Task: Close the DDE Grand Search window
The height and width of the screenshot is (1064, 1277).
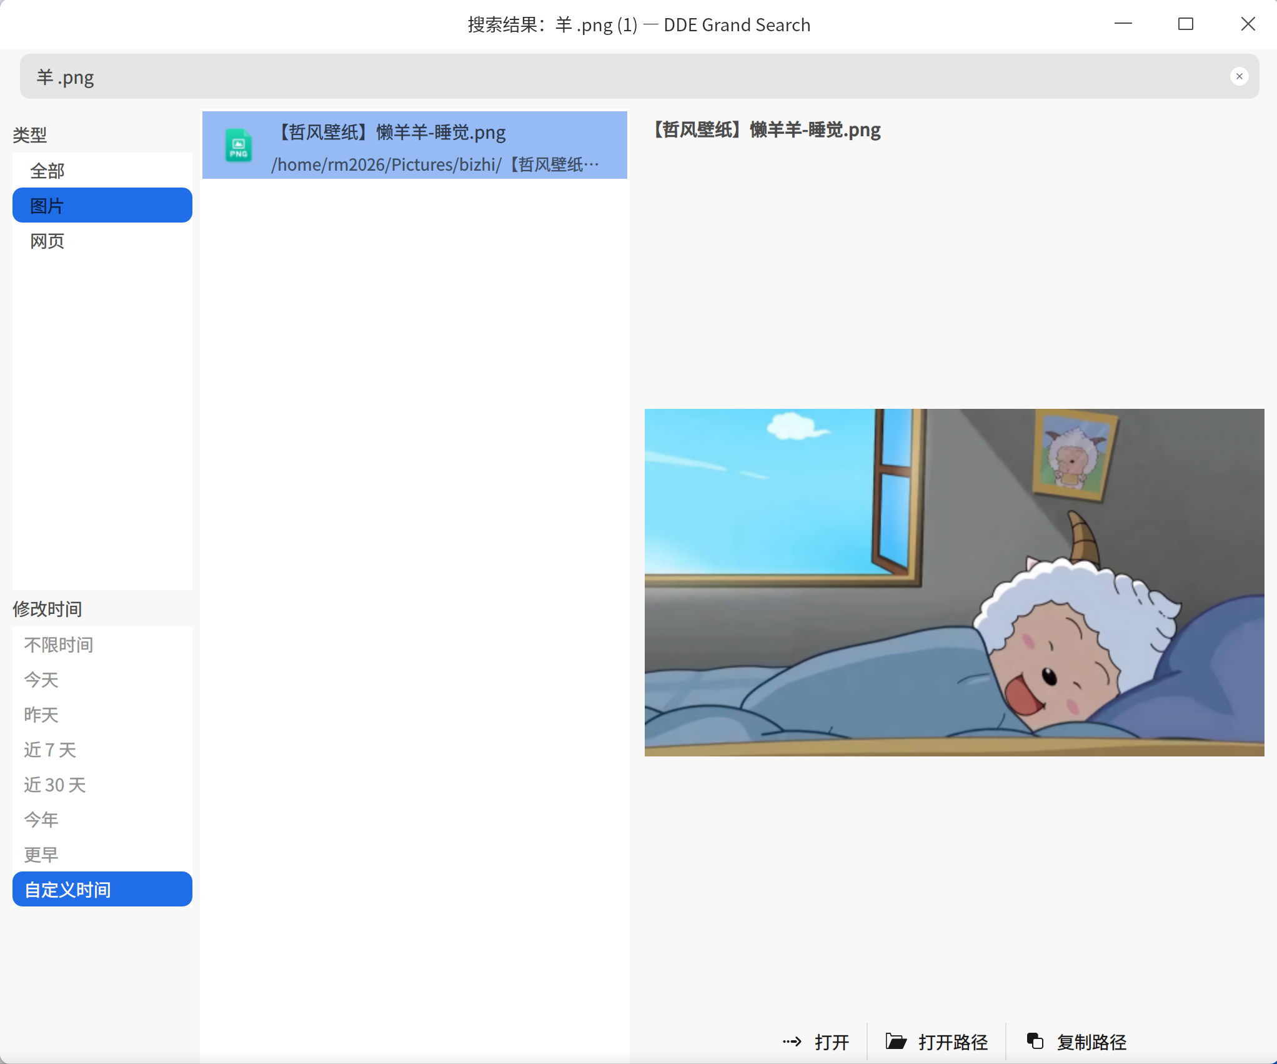Action: (1248, 24)
